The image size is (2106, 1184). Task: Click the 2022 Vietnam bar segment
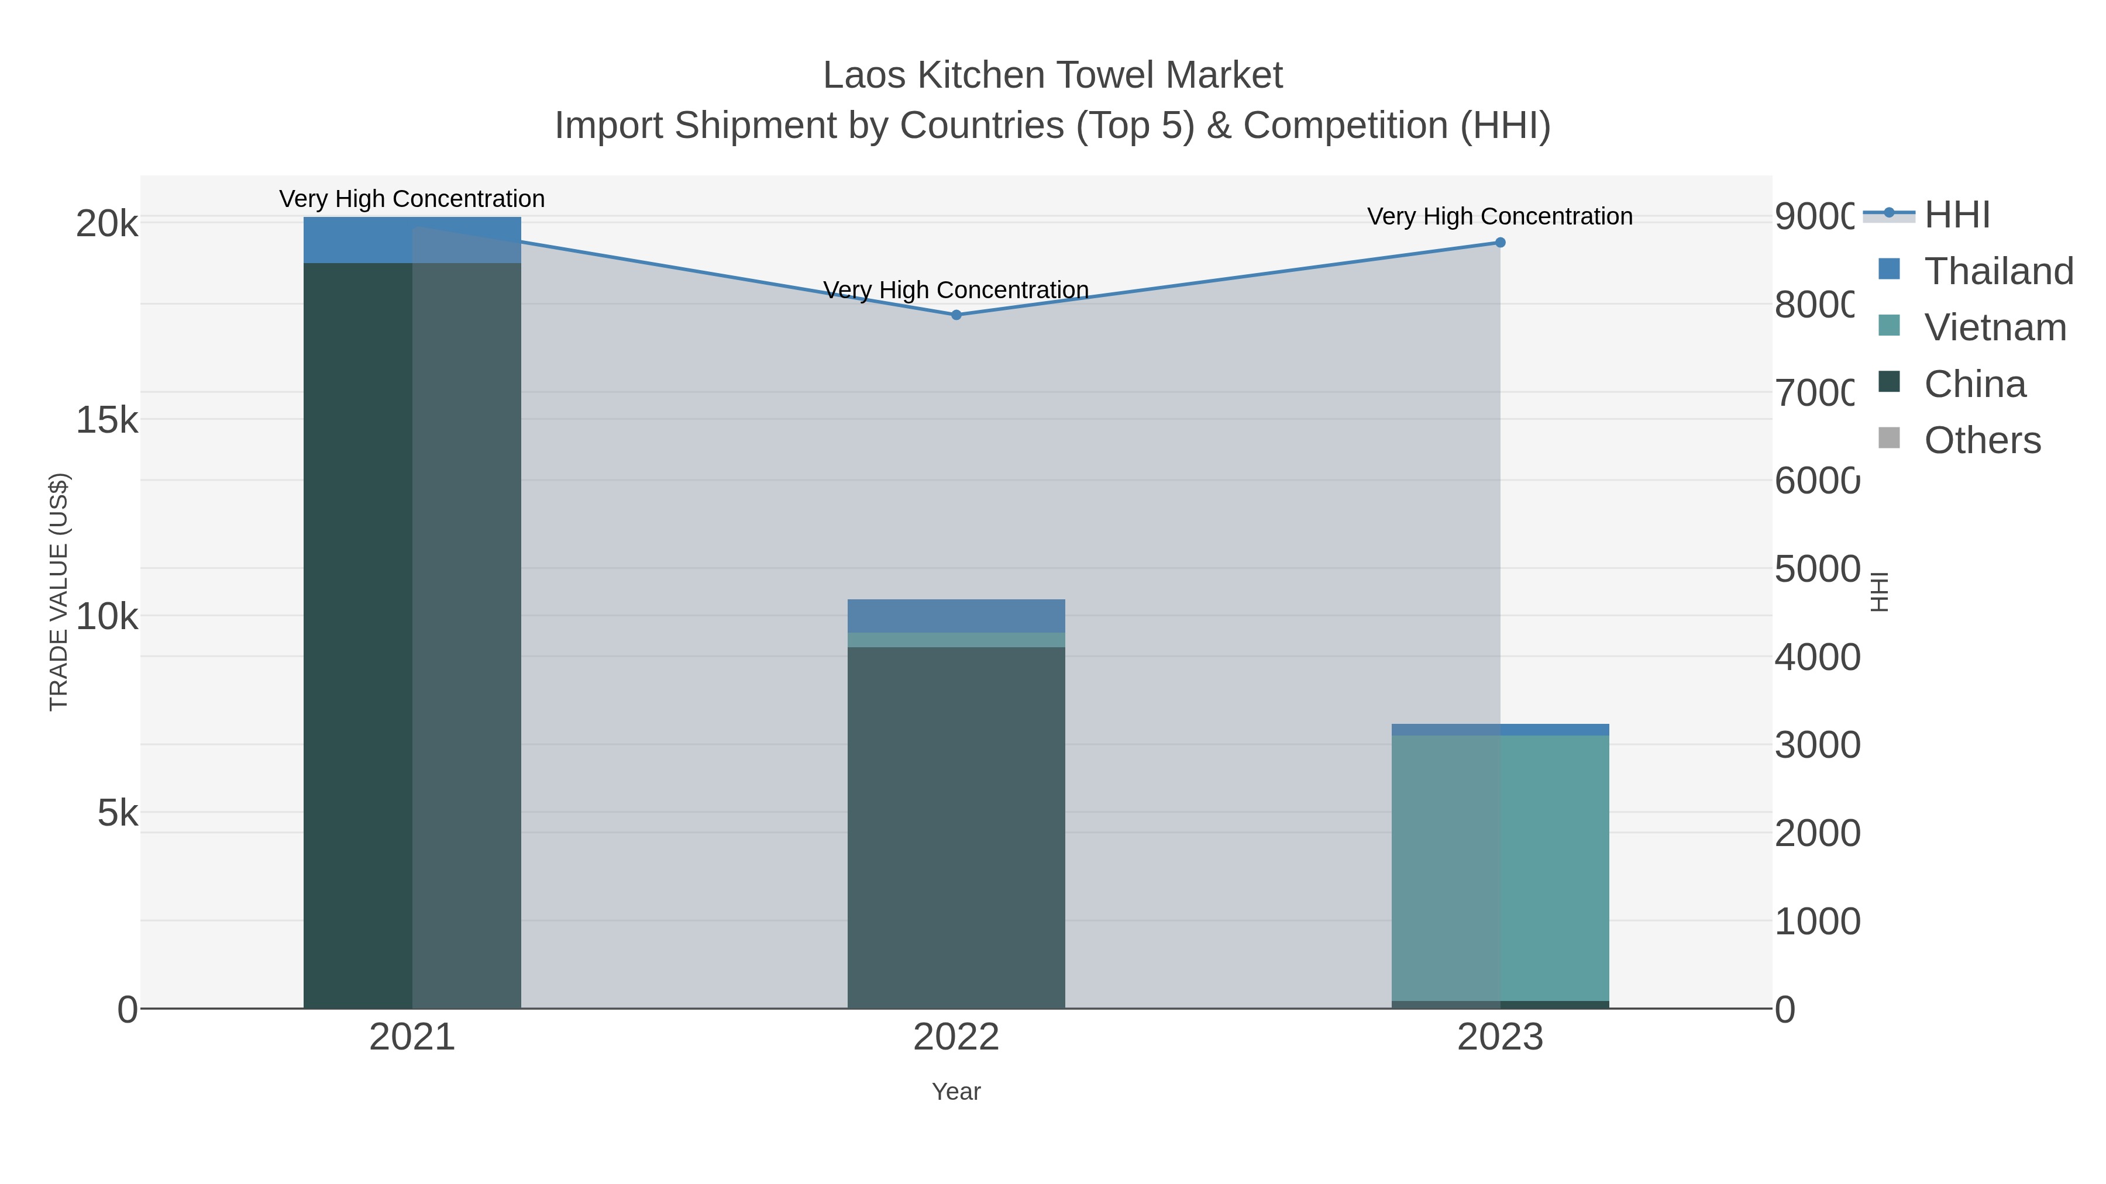click(x=956, y=640)
